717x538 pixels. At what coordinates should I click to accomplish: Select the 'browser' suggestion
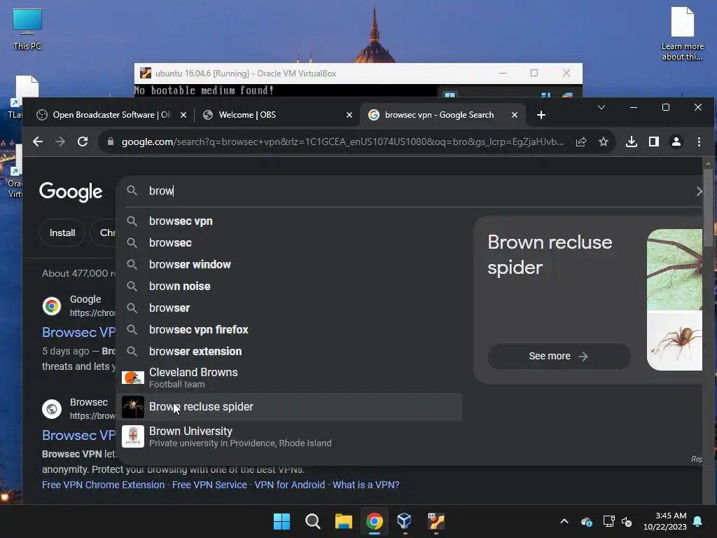tap(289, 308)
